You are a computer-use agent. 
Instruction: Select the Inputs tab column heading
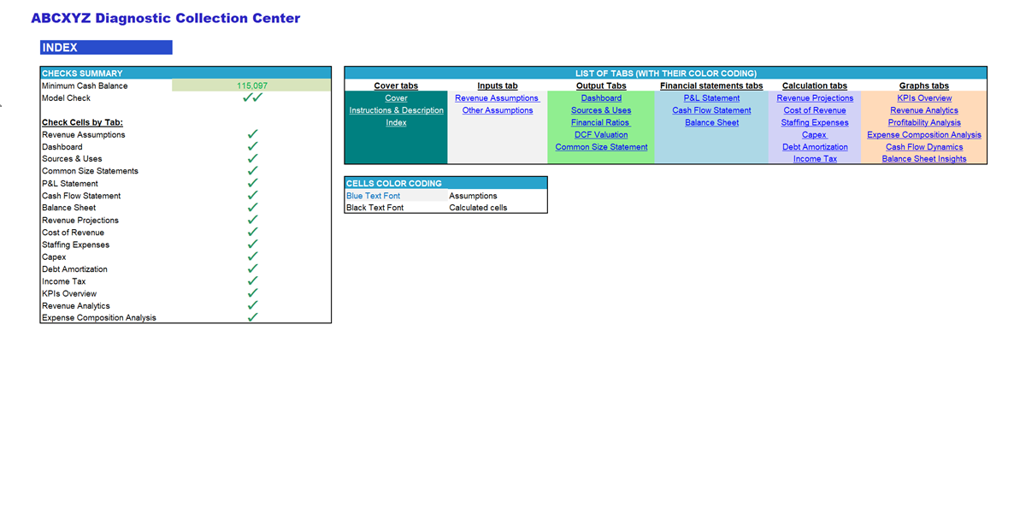tap(498, 85)
